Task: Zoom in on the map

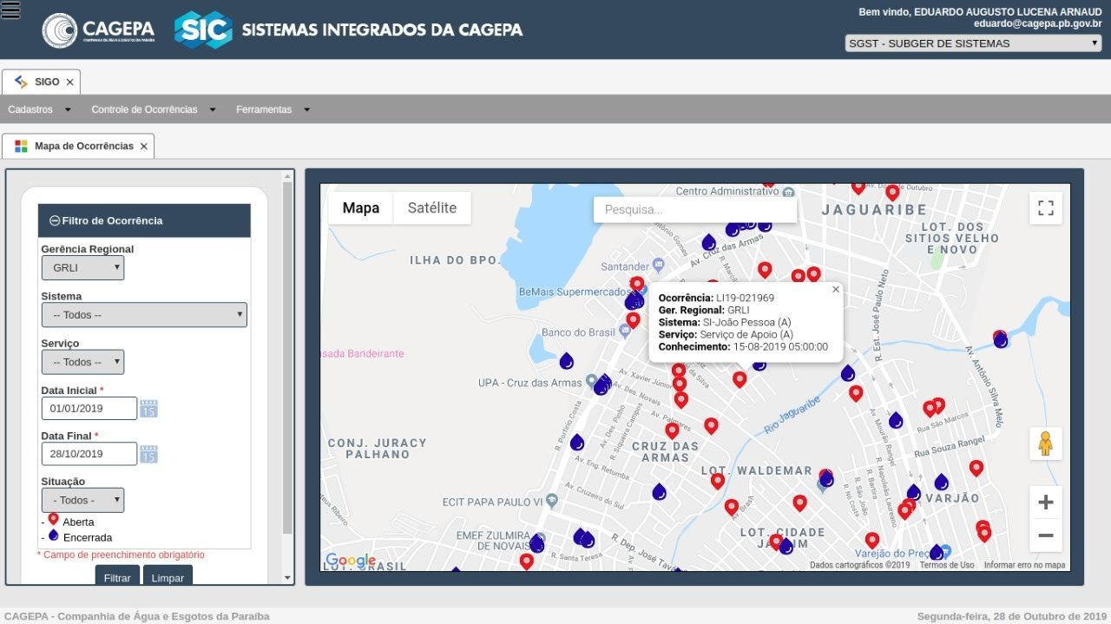Action: tap(1046, 502)
